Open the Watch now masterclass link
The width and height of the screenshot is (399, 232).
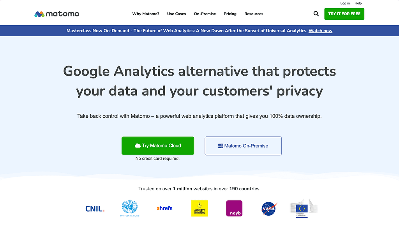(320, 30)
